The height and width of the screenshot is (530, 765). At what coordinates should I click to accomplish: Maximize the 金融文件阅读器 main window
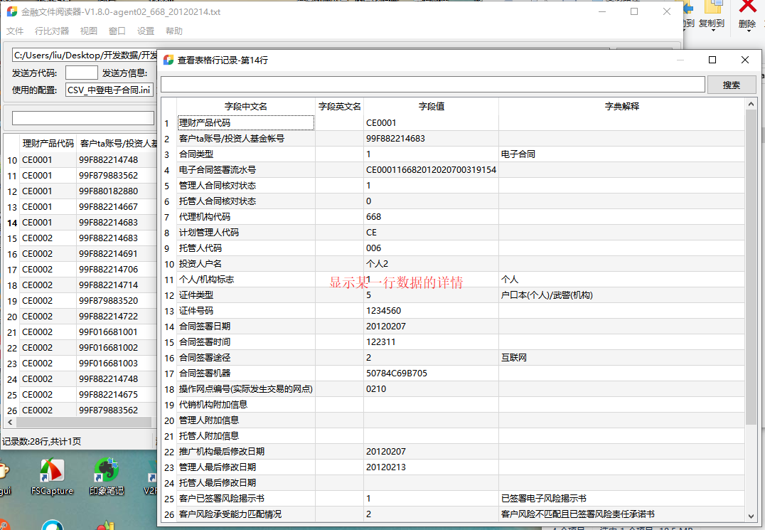pyautogui.click(x=634, y=11)
